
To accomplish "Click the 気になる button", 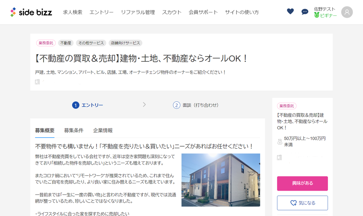I will [302, 203].
